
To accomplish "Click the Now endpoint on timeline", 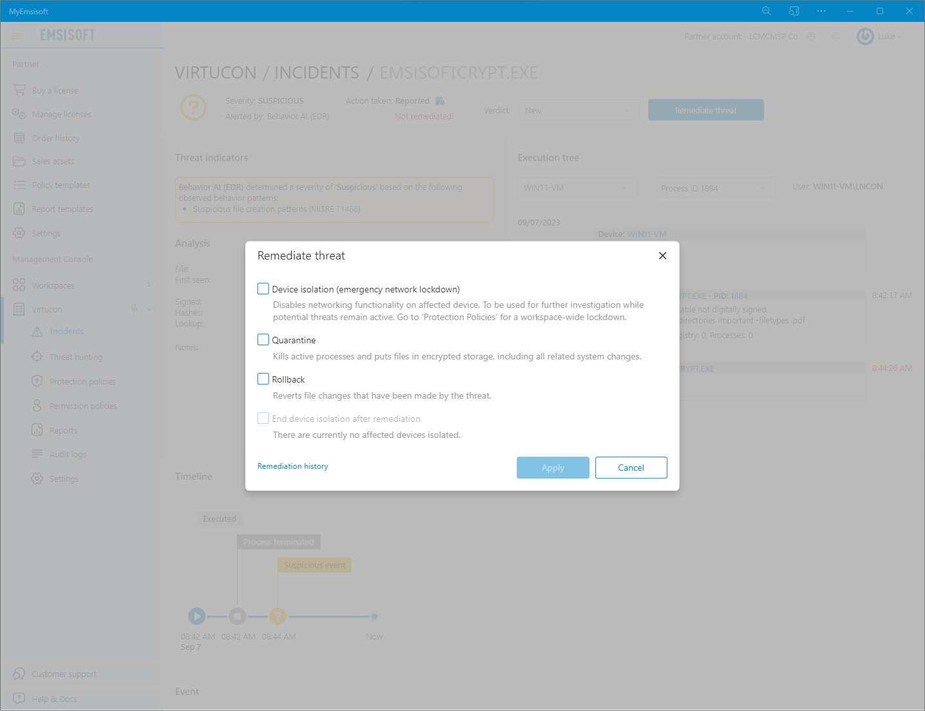I will pyautogui.click(x=374, y=616).
